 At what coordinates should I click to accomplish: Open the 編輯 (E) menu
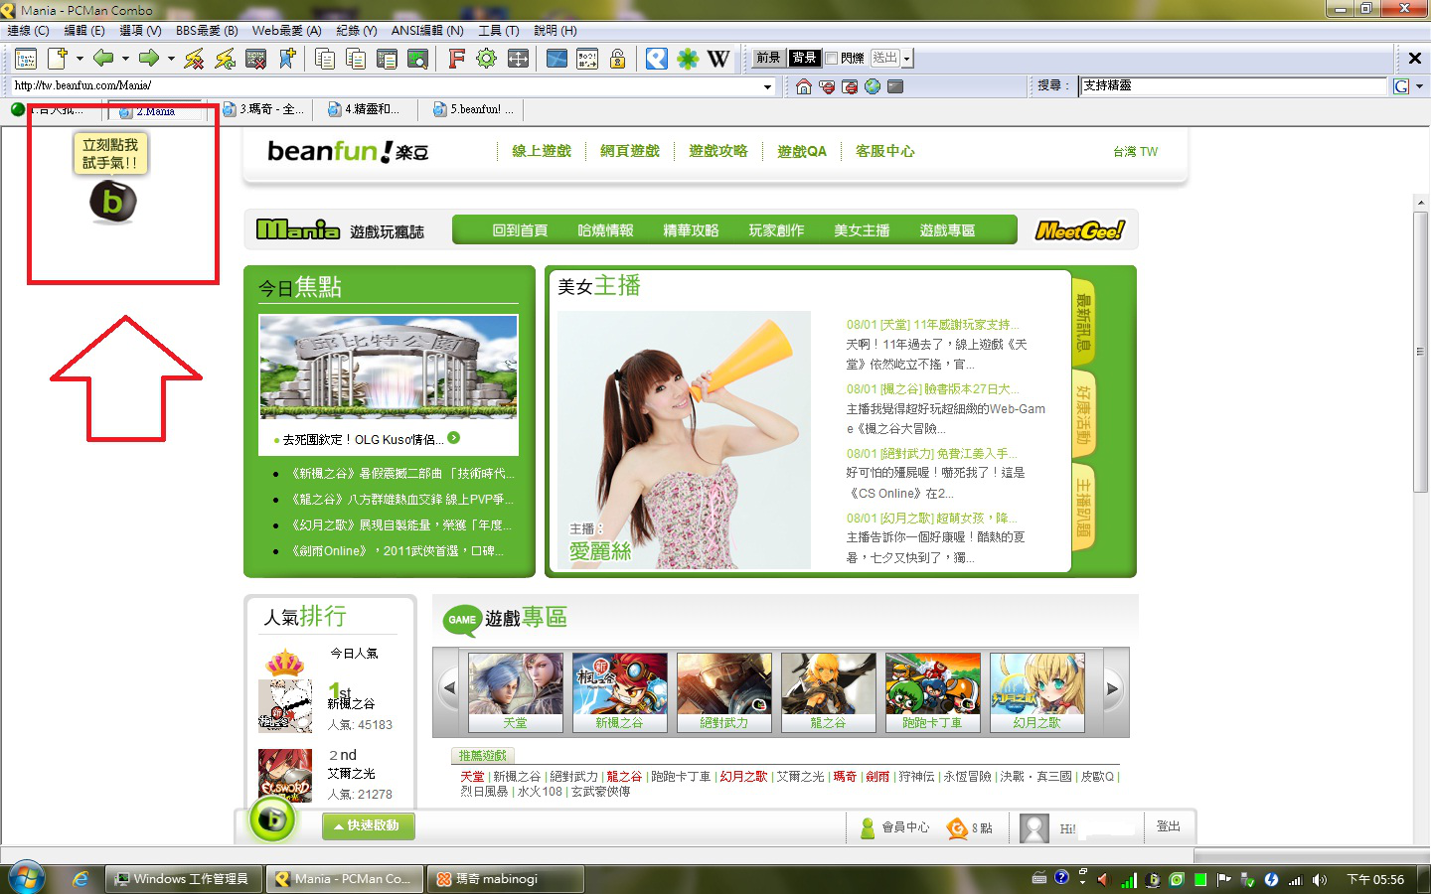coord(84,31)
